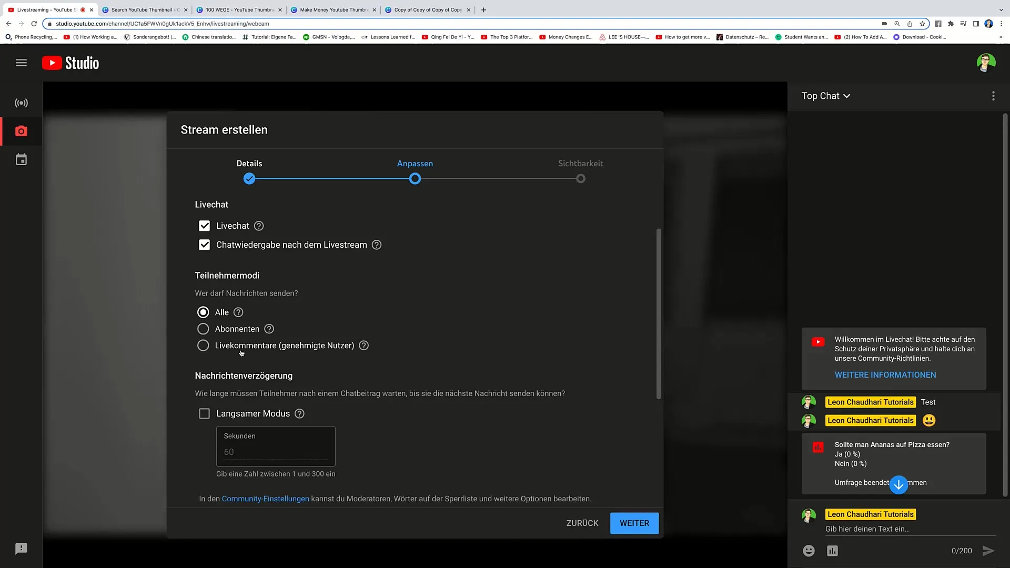Click the send message arrow icon

pos(988,551)
